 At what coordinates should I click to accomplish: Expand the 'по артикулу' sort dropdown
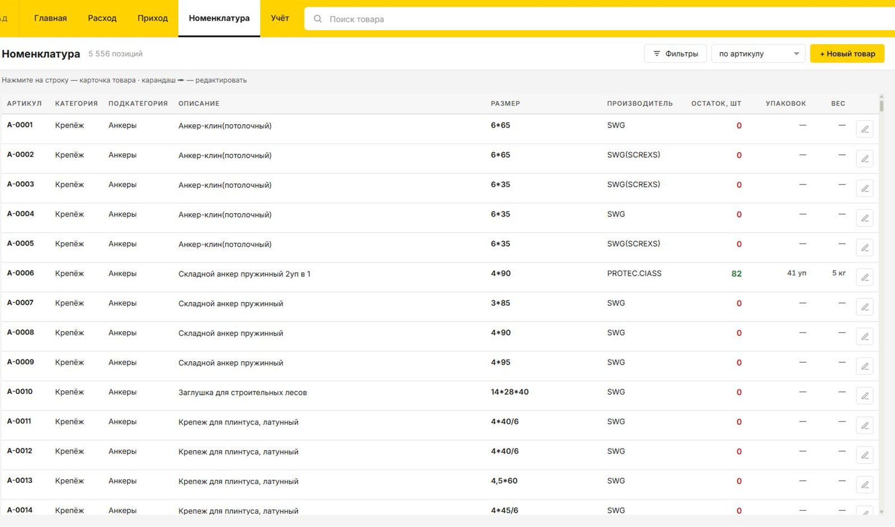(758, 54)
